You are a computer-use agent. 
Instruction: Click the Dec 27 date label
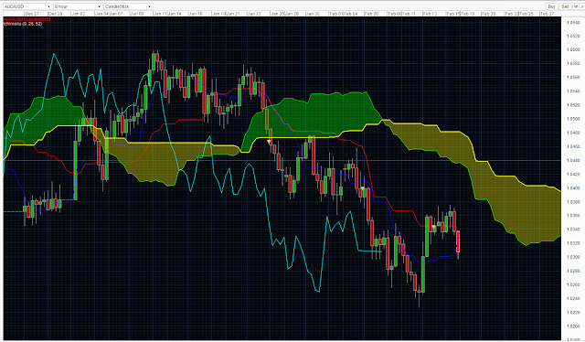click(32, 14)
